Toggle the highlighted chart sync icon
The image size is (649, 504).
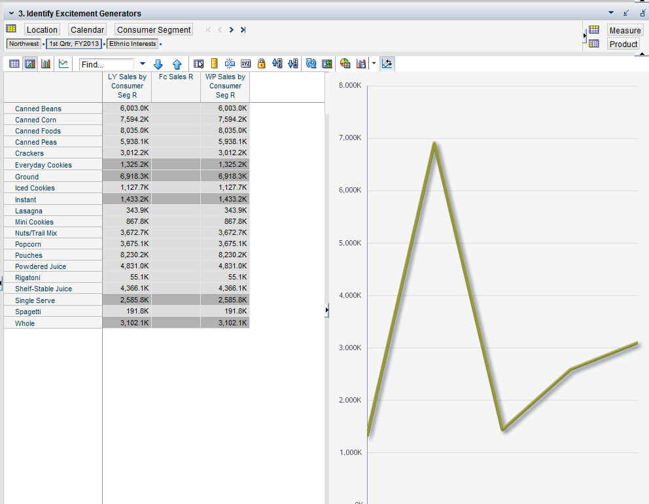tap(387, 63)
